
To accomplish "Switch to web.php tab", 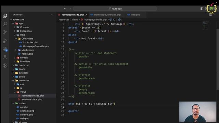I will (x=134, y=15).
